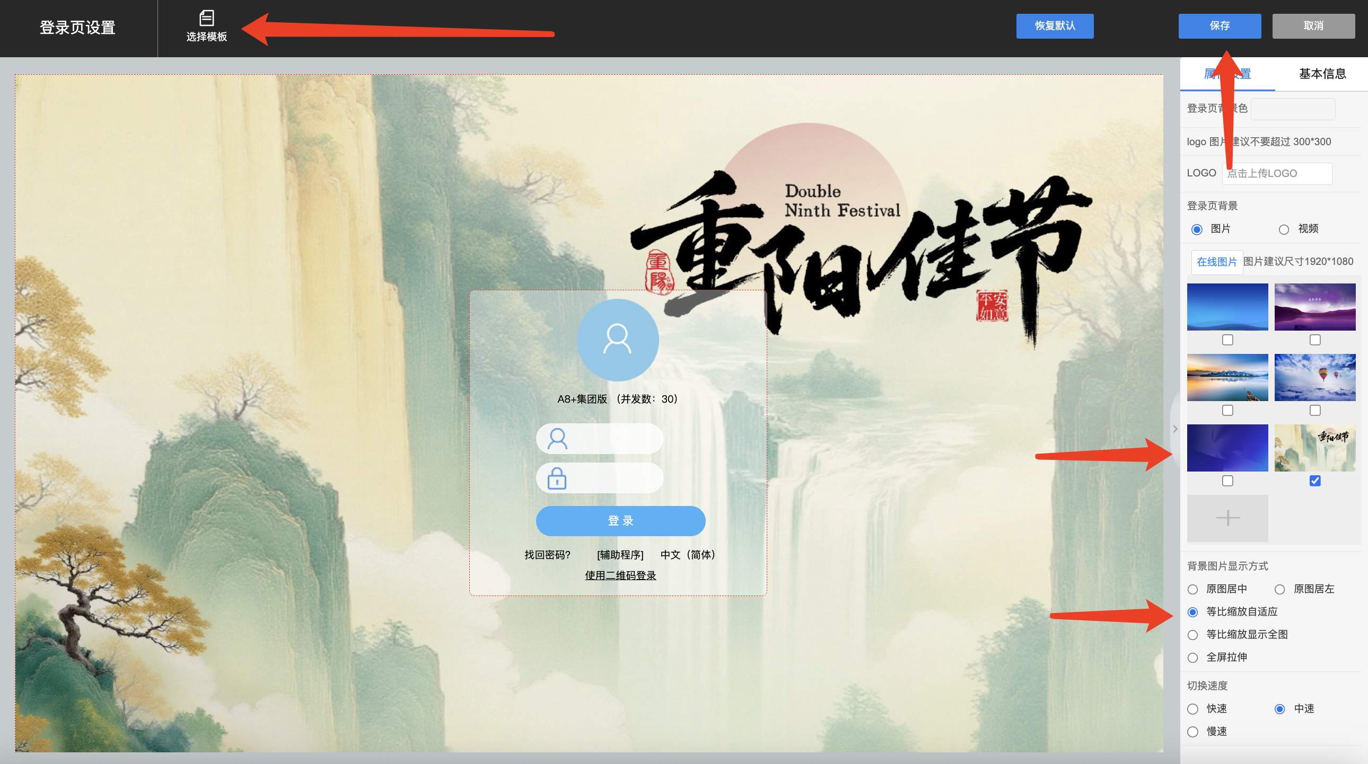
Task: Set switching speed to 快速
Action: click(1192, 709)
